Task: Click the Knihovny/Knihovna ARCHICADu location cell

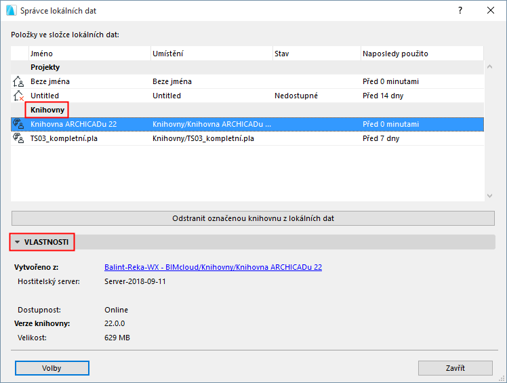Action: 211,124
